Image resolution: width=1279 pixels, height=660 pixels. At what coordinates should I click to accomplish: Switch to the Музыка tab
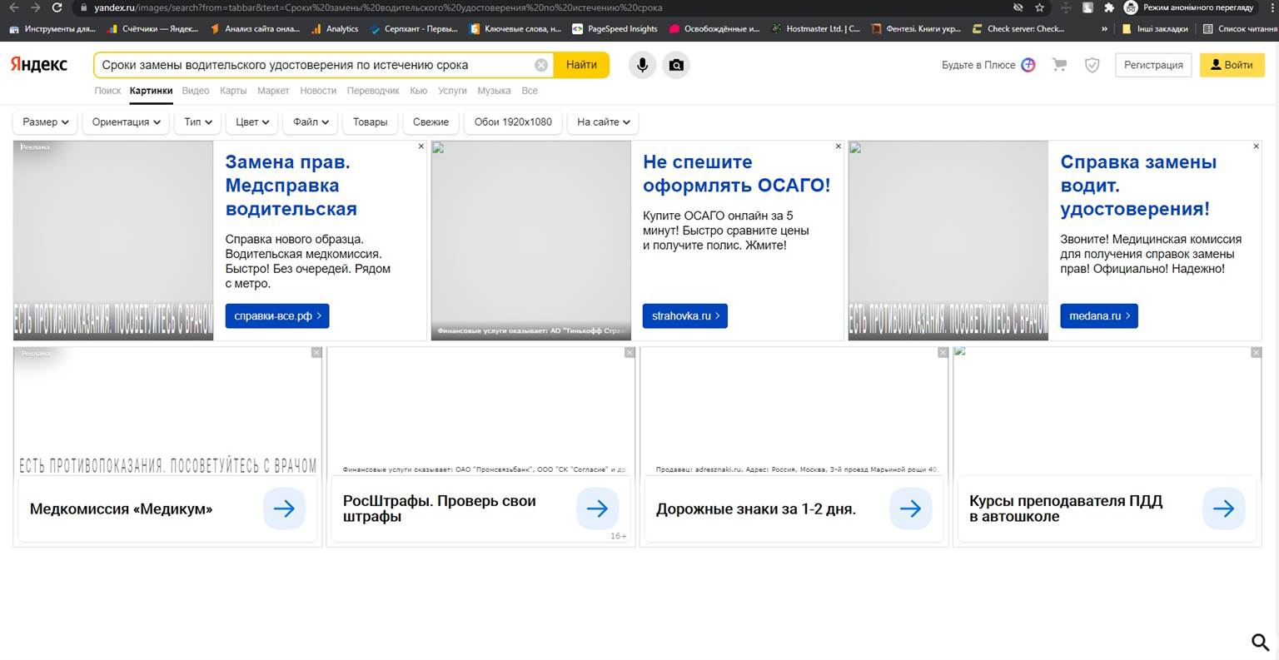click(494, 91)
